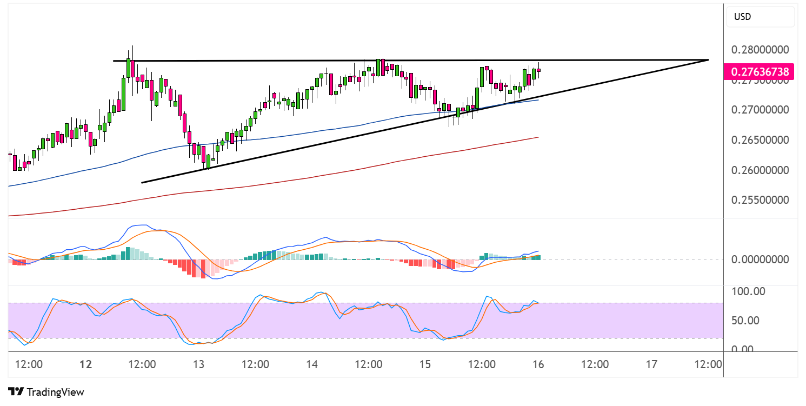Click date label 12 on time axis
This screenshot has width=806, height=406.
(87, 364)
